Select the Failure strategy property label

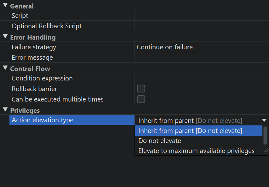(x=34, y=47)
